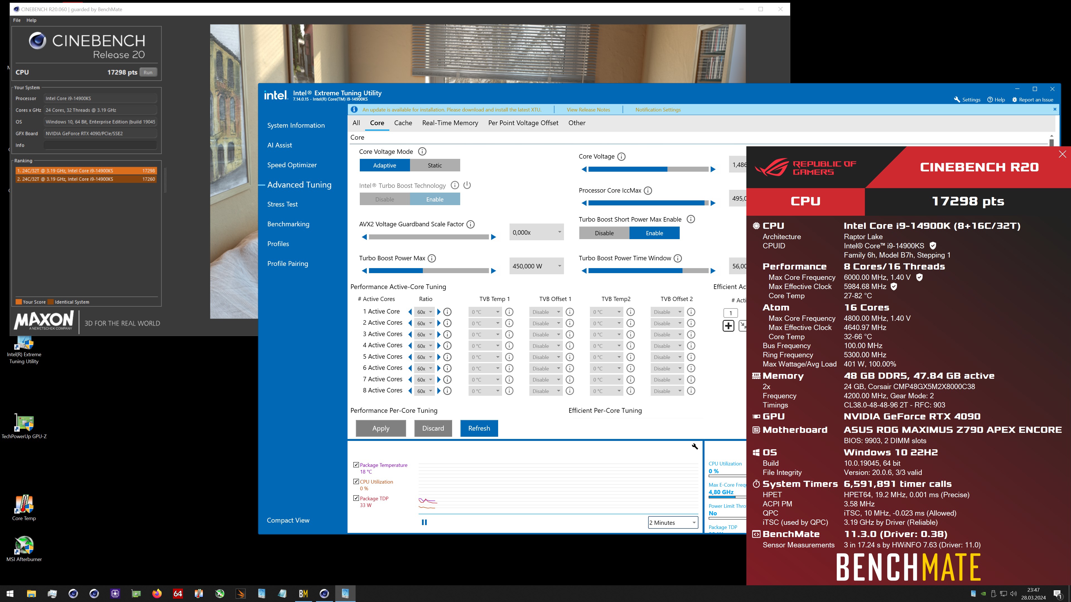Close the BenchMate result overlay

[x=1062, y=154]
